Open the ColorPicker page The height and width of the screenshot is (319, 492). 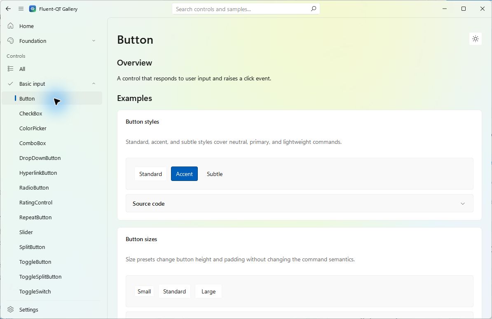(x=33, y=128)
